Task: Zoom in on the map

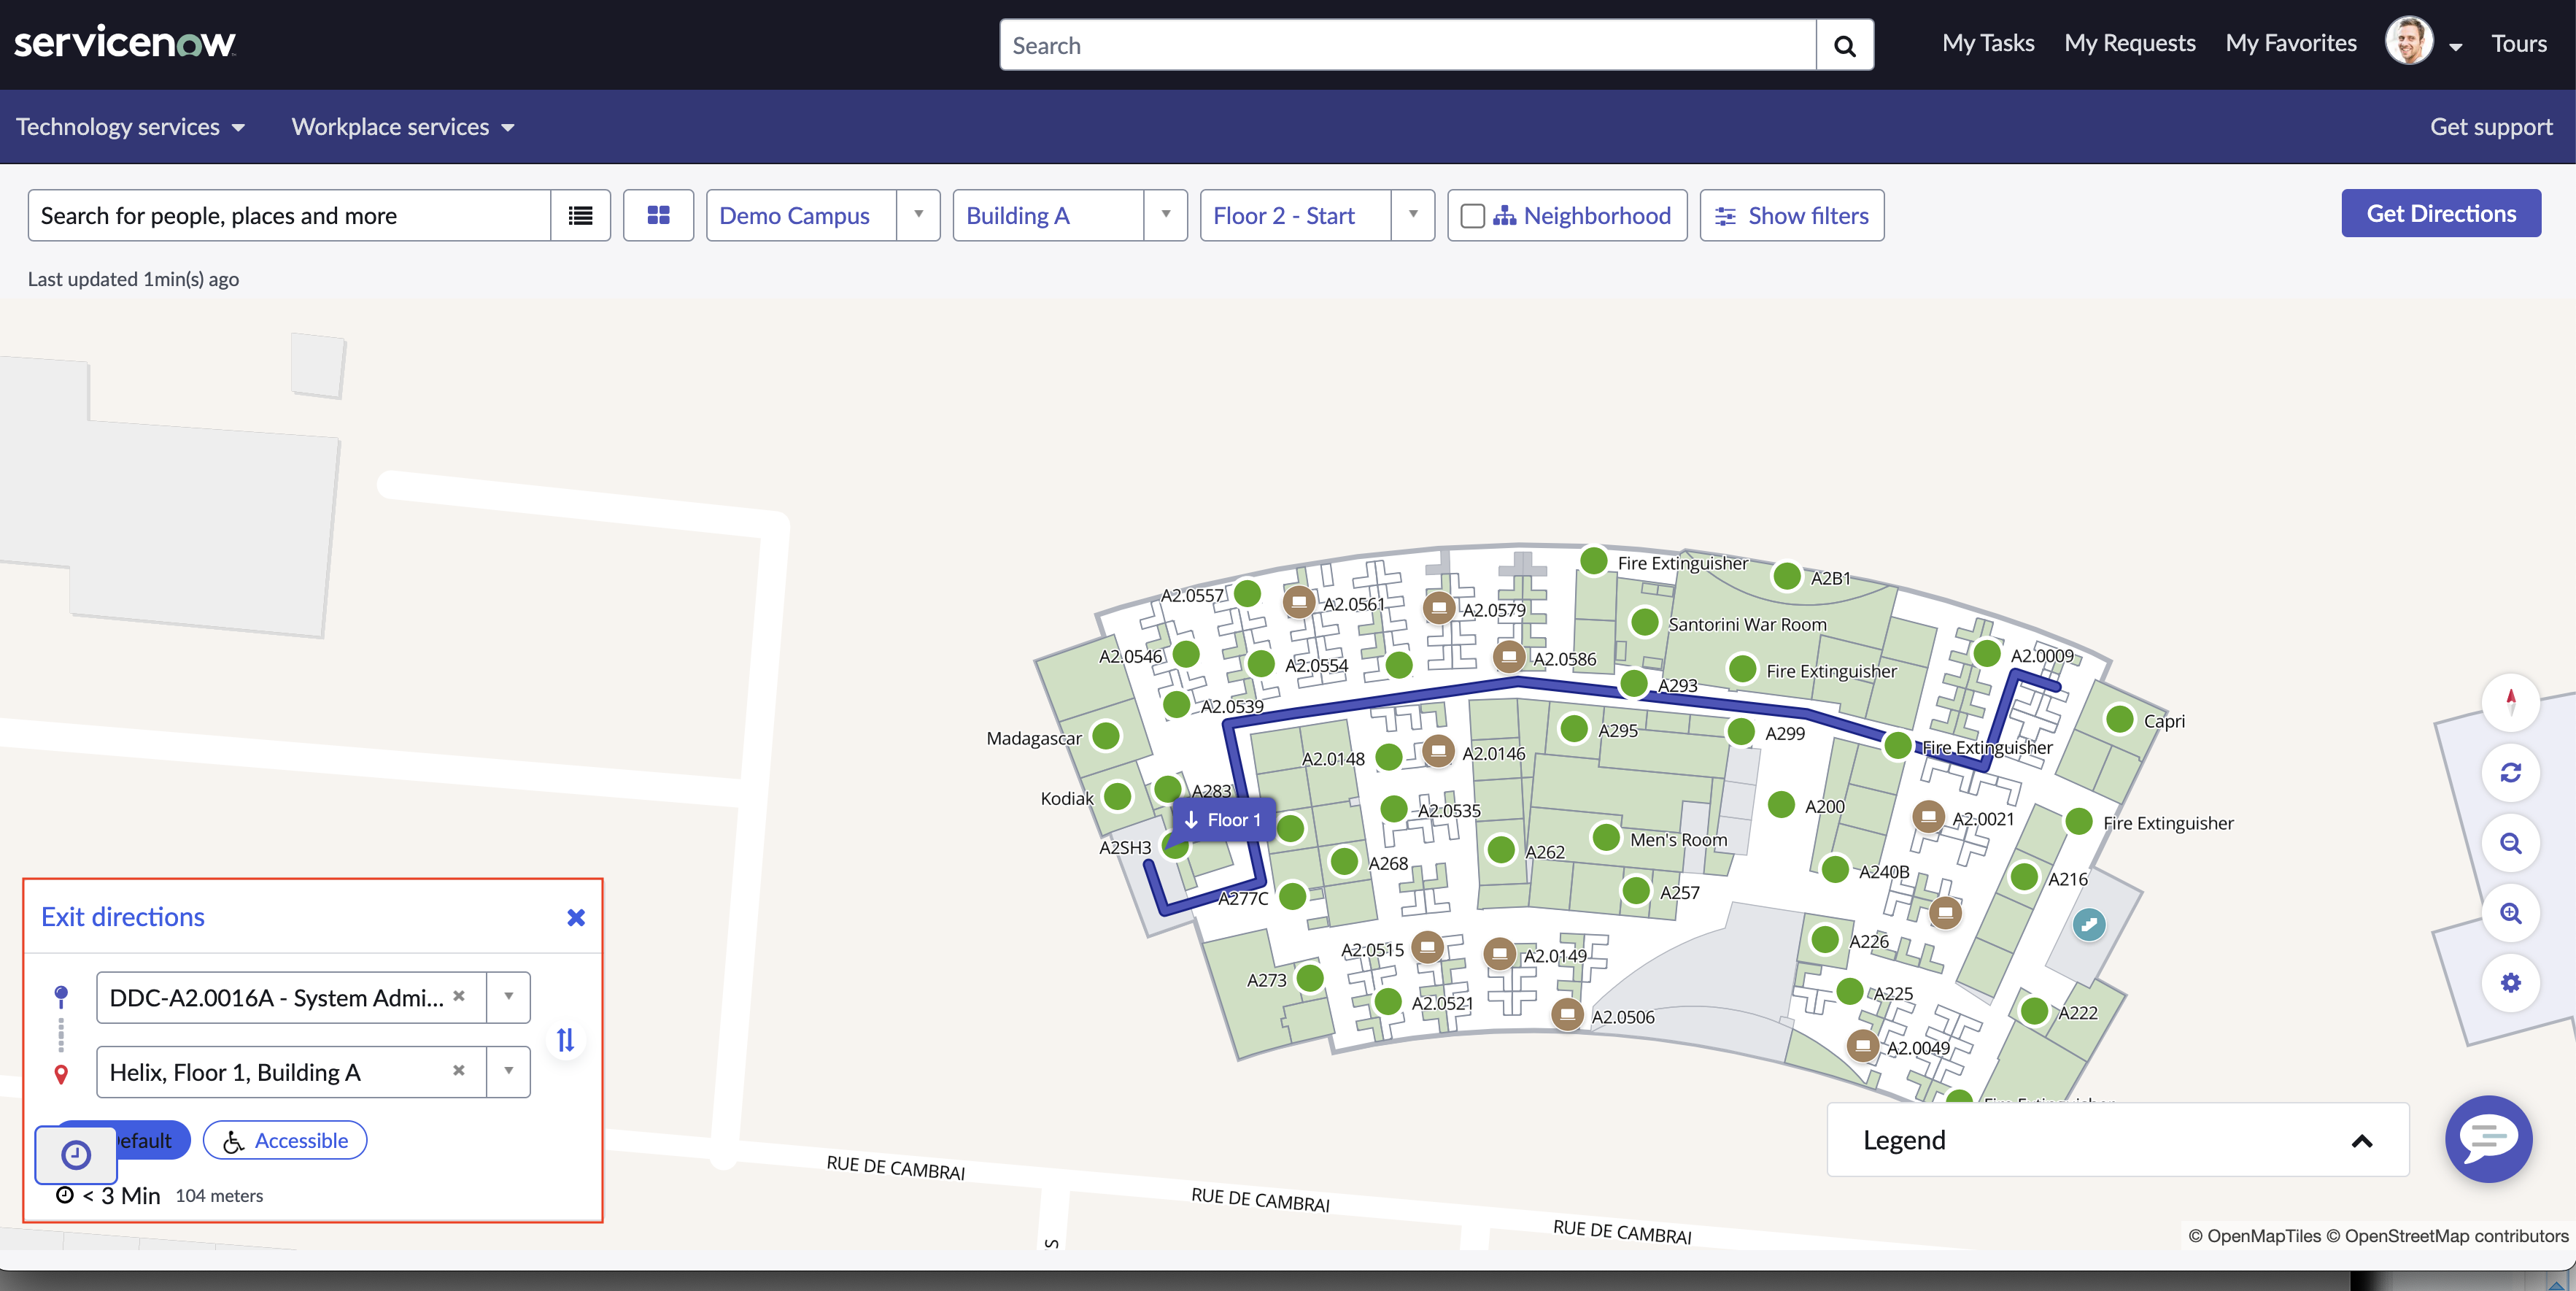Action: [x=2510, y=912]
